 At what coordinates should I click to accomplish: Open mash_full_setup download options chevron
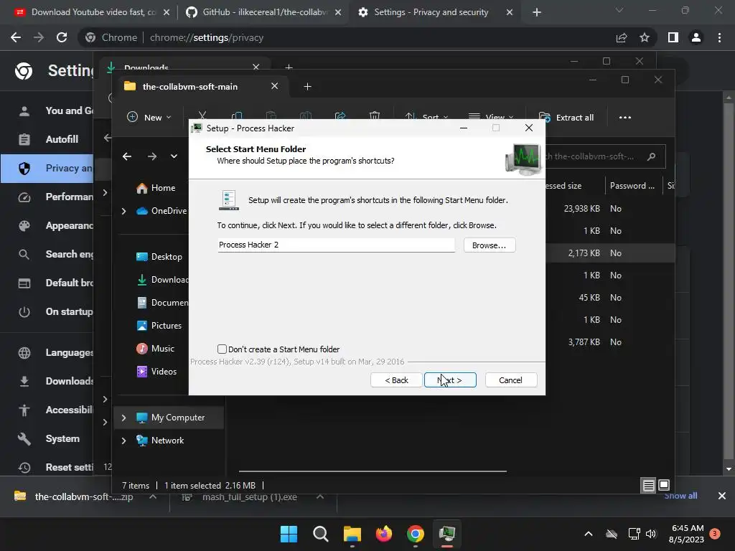319,496
